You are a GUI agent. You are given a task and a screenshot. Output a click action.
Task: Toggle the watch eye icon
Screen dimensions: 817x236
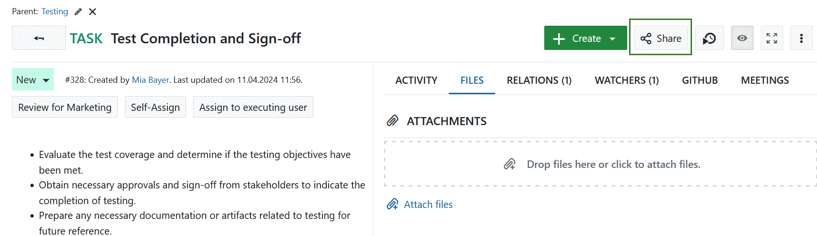742,38
